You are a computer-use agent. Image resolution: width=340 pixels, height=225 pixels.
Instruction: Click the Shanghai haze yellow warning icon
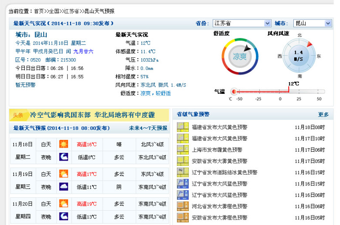(182, 149)
